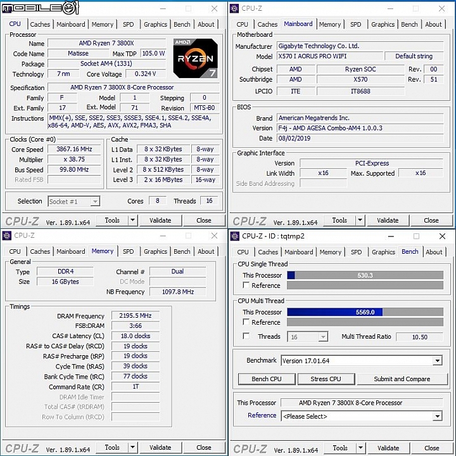Expand the Benchmark Version 17.01.64 dropdown
Viewport: 456px width, 456px height.
tap(438, 361)
